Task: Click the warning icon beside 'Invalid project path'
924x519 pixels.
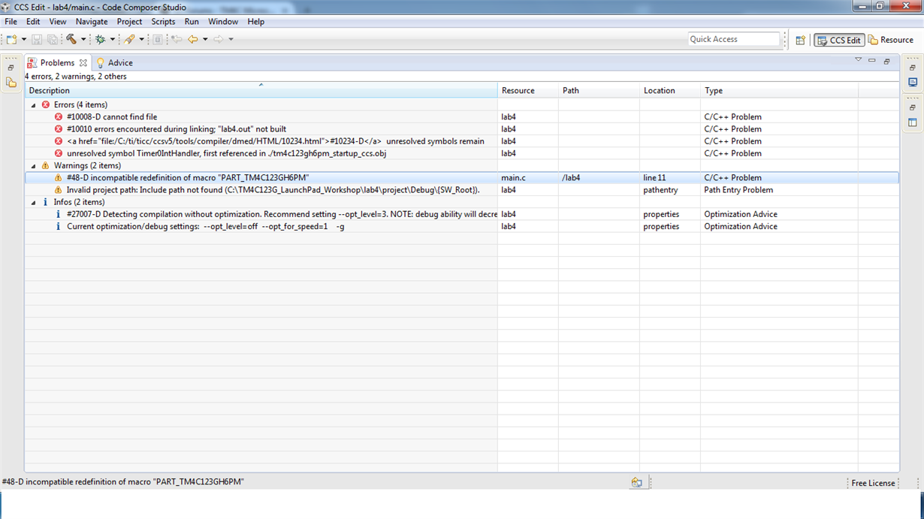Action: (59, 190)
